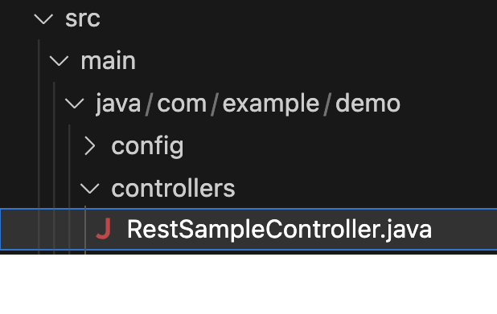Collapse the controllers folder chevron
497x314 pixels.
coord(90,189)
